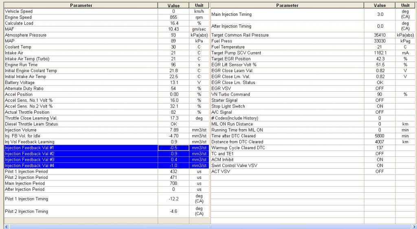This screenshot has width=417, height=229.
Task: Select After Injection Period row
Action: click(x=107, y=189)
